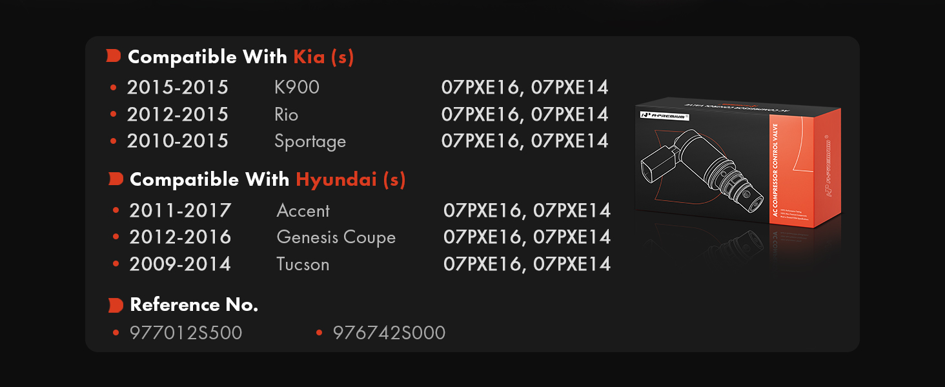Click the Accent model name
Viewport: 945px width, 387px height.
[x=303, y=210]
